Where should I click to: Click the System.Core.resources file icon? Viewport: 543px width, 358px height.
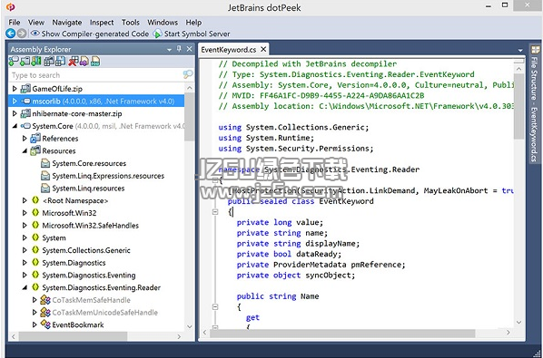click(x=45, y=163)
